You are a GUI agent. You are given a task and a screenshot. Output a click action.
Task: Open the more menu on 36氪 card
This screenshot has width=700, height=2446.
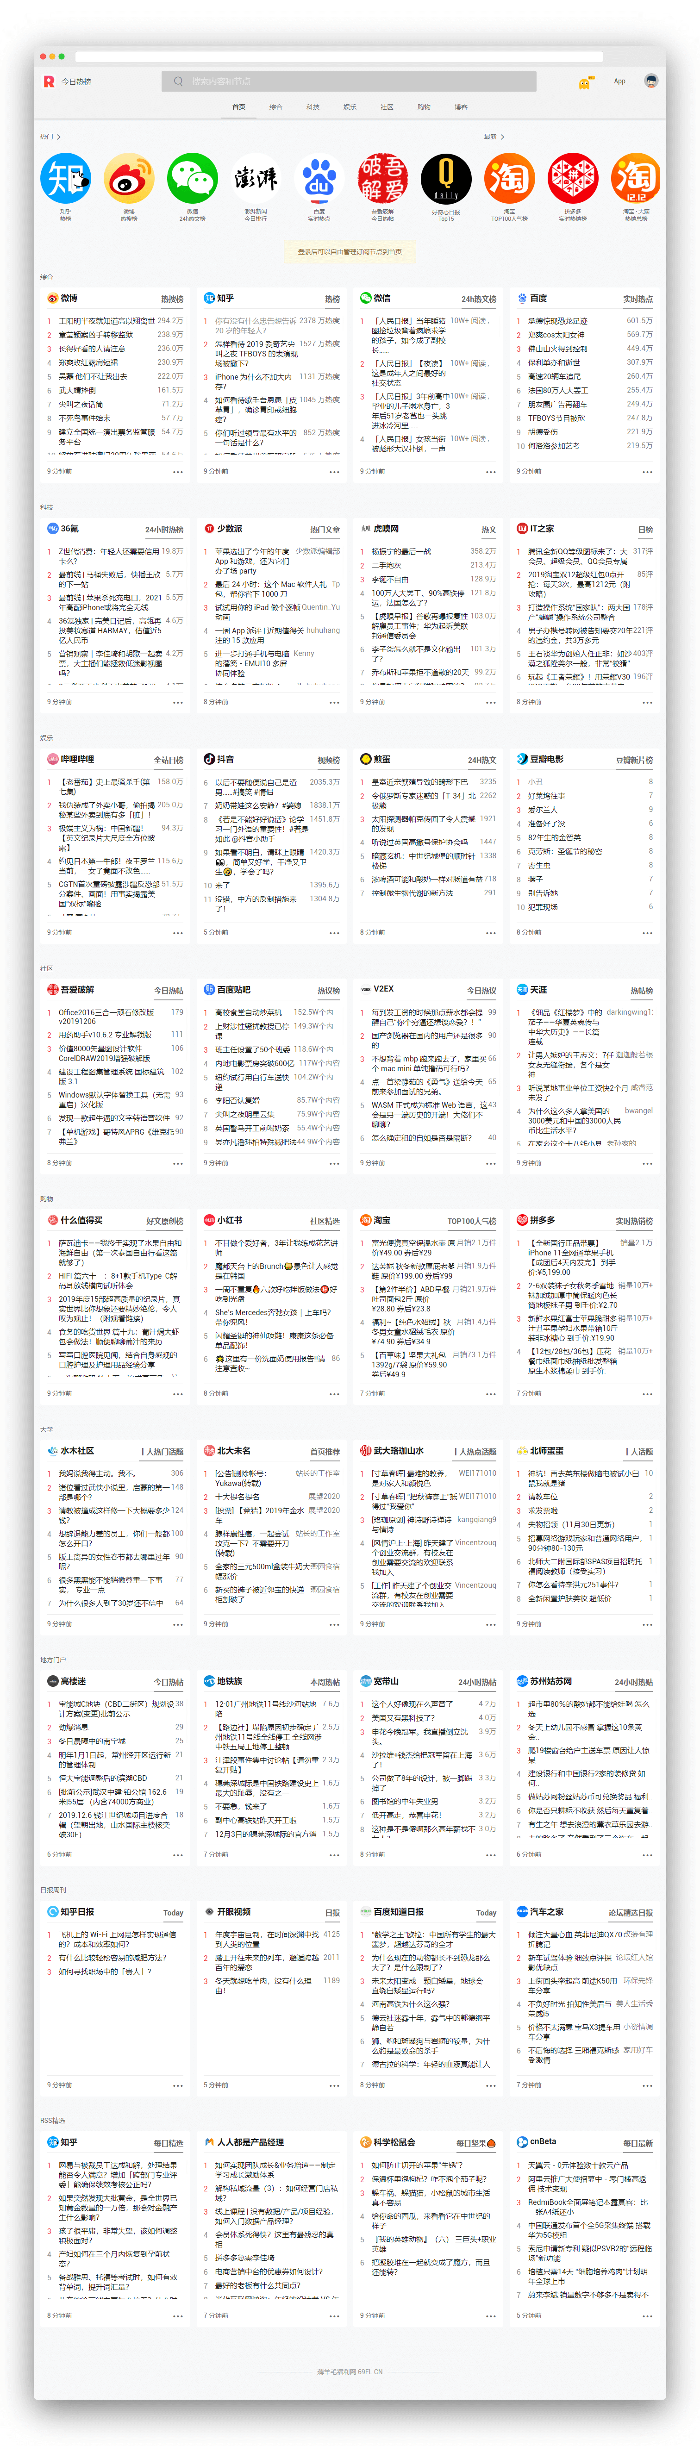[178, 703]
